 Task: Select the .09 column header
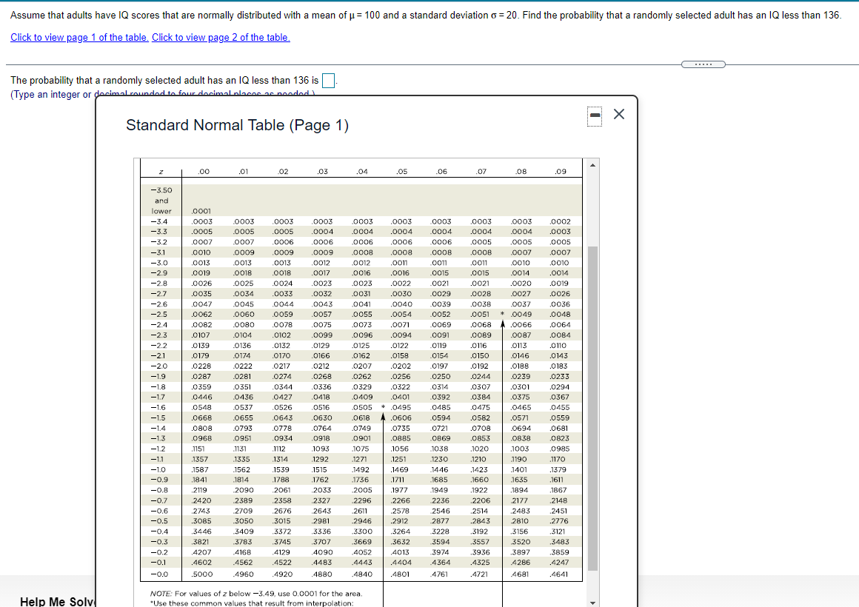pos(561,172)
